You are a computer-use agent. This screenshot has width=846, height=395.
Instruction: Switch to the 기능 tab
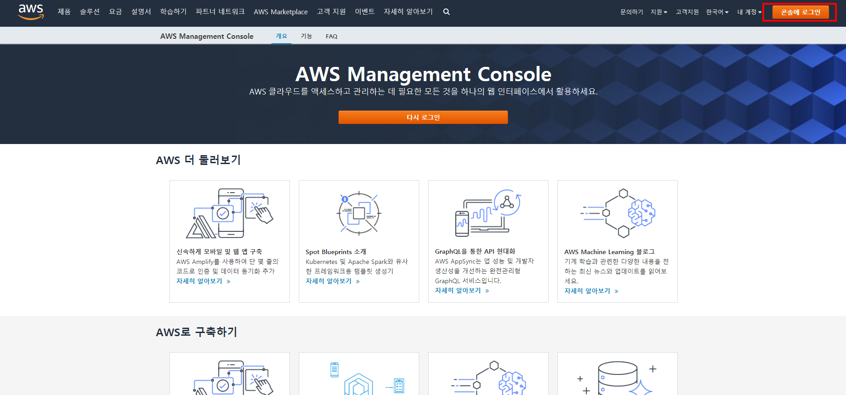[x=306, y=36]
